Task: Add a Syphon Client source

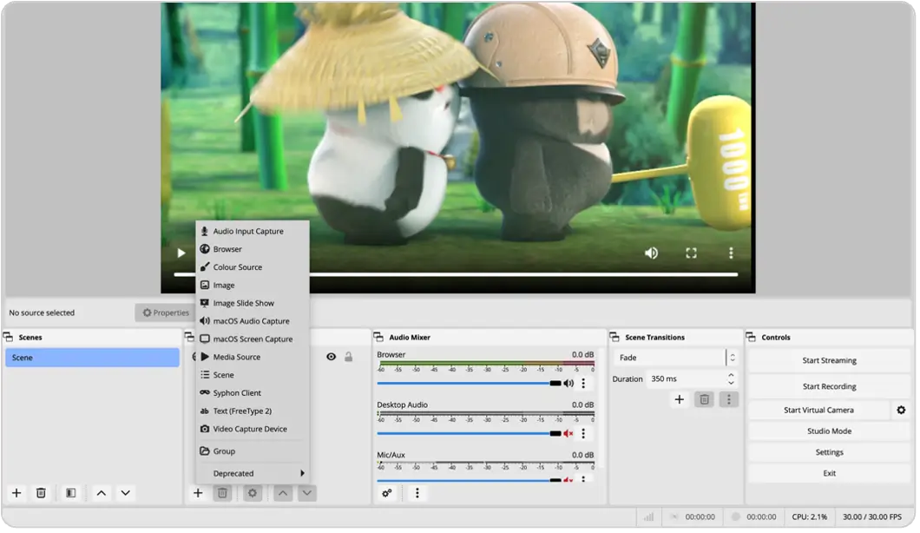Action: point(253,394)
